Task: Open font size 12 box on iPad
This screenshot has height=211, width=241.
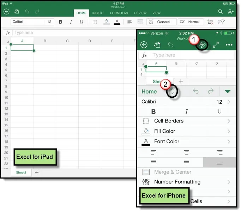Action: coord(49,22)
